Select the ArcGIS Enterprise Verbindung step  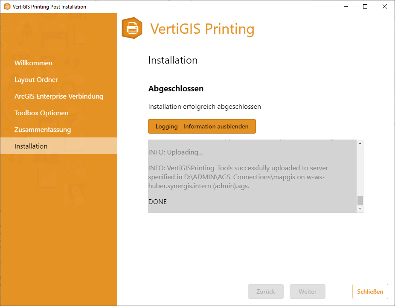click(x=59, y=96)
